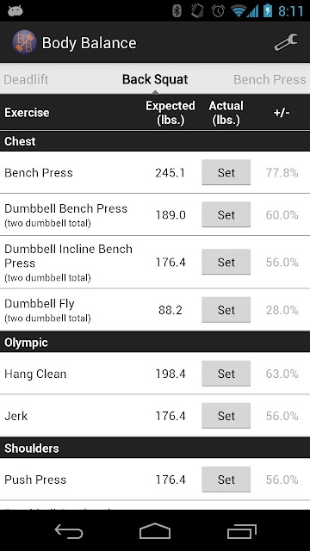Set actual weight for Dumbbell Fly
Screen dimensions: 310x551
coord(226,310)
